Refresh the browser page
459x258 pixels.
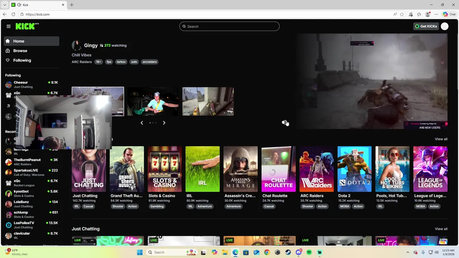(x=13, y=14)
